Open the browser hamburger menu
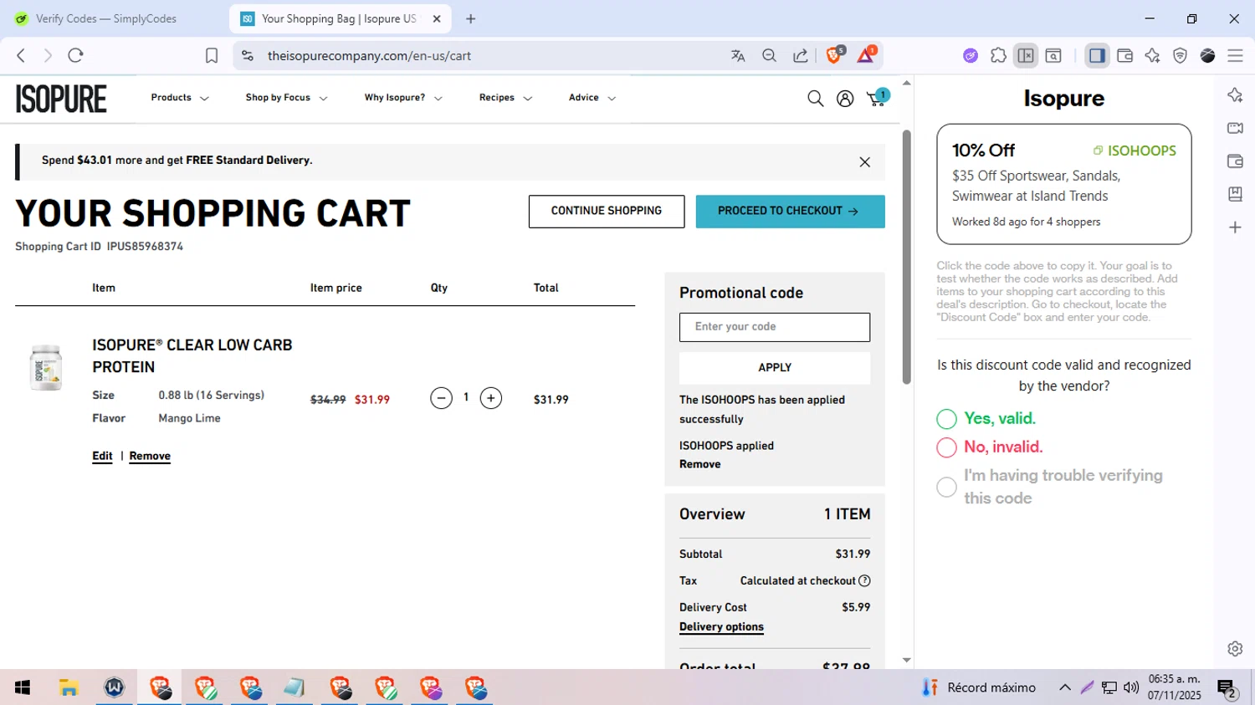Image resolution: width=1255 pixels, height=705 pixels. (x=1235, y=55)
